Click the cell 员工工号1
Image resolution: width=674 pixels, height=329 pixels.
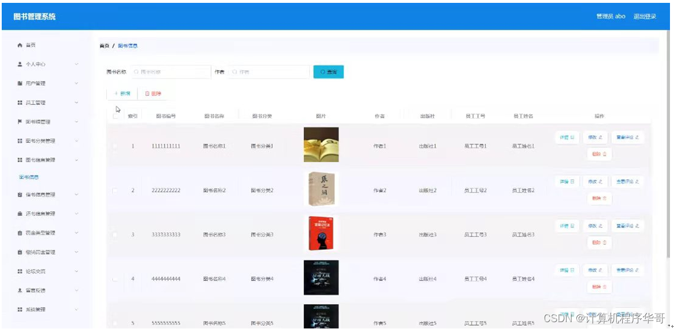tap(475, 146)
